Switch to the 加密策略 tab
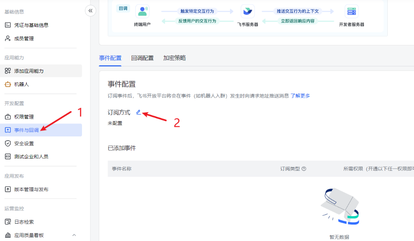 [x=174, y=58]
